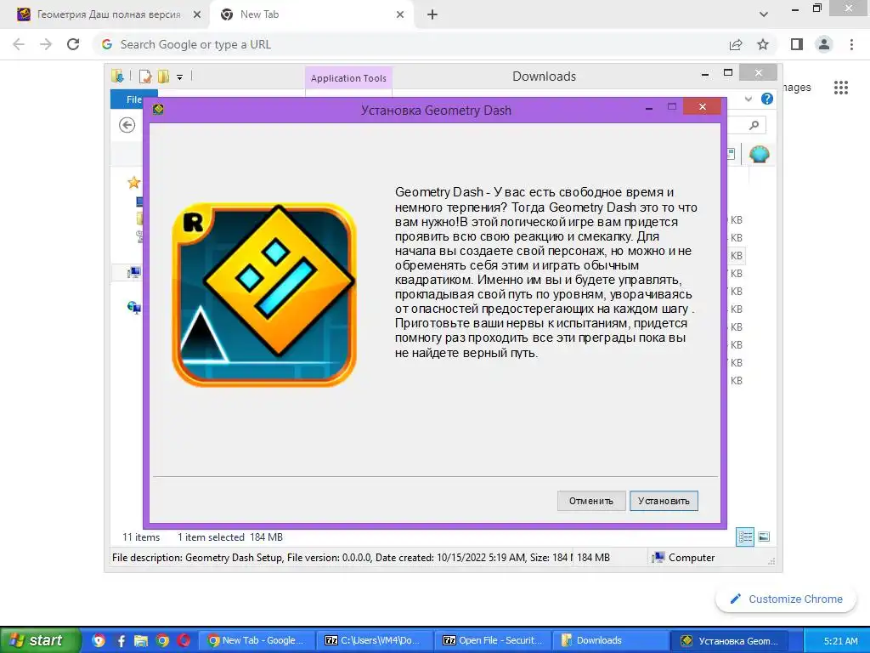The width and height of the screenshot is (870, 653).
Task: Switch to large icons view in Downloads status bar
Action: pos(764,537)
